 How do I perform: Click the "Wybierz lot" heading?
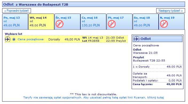14,34
